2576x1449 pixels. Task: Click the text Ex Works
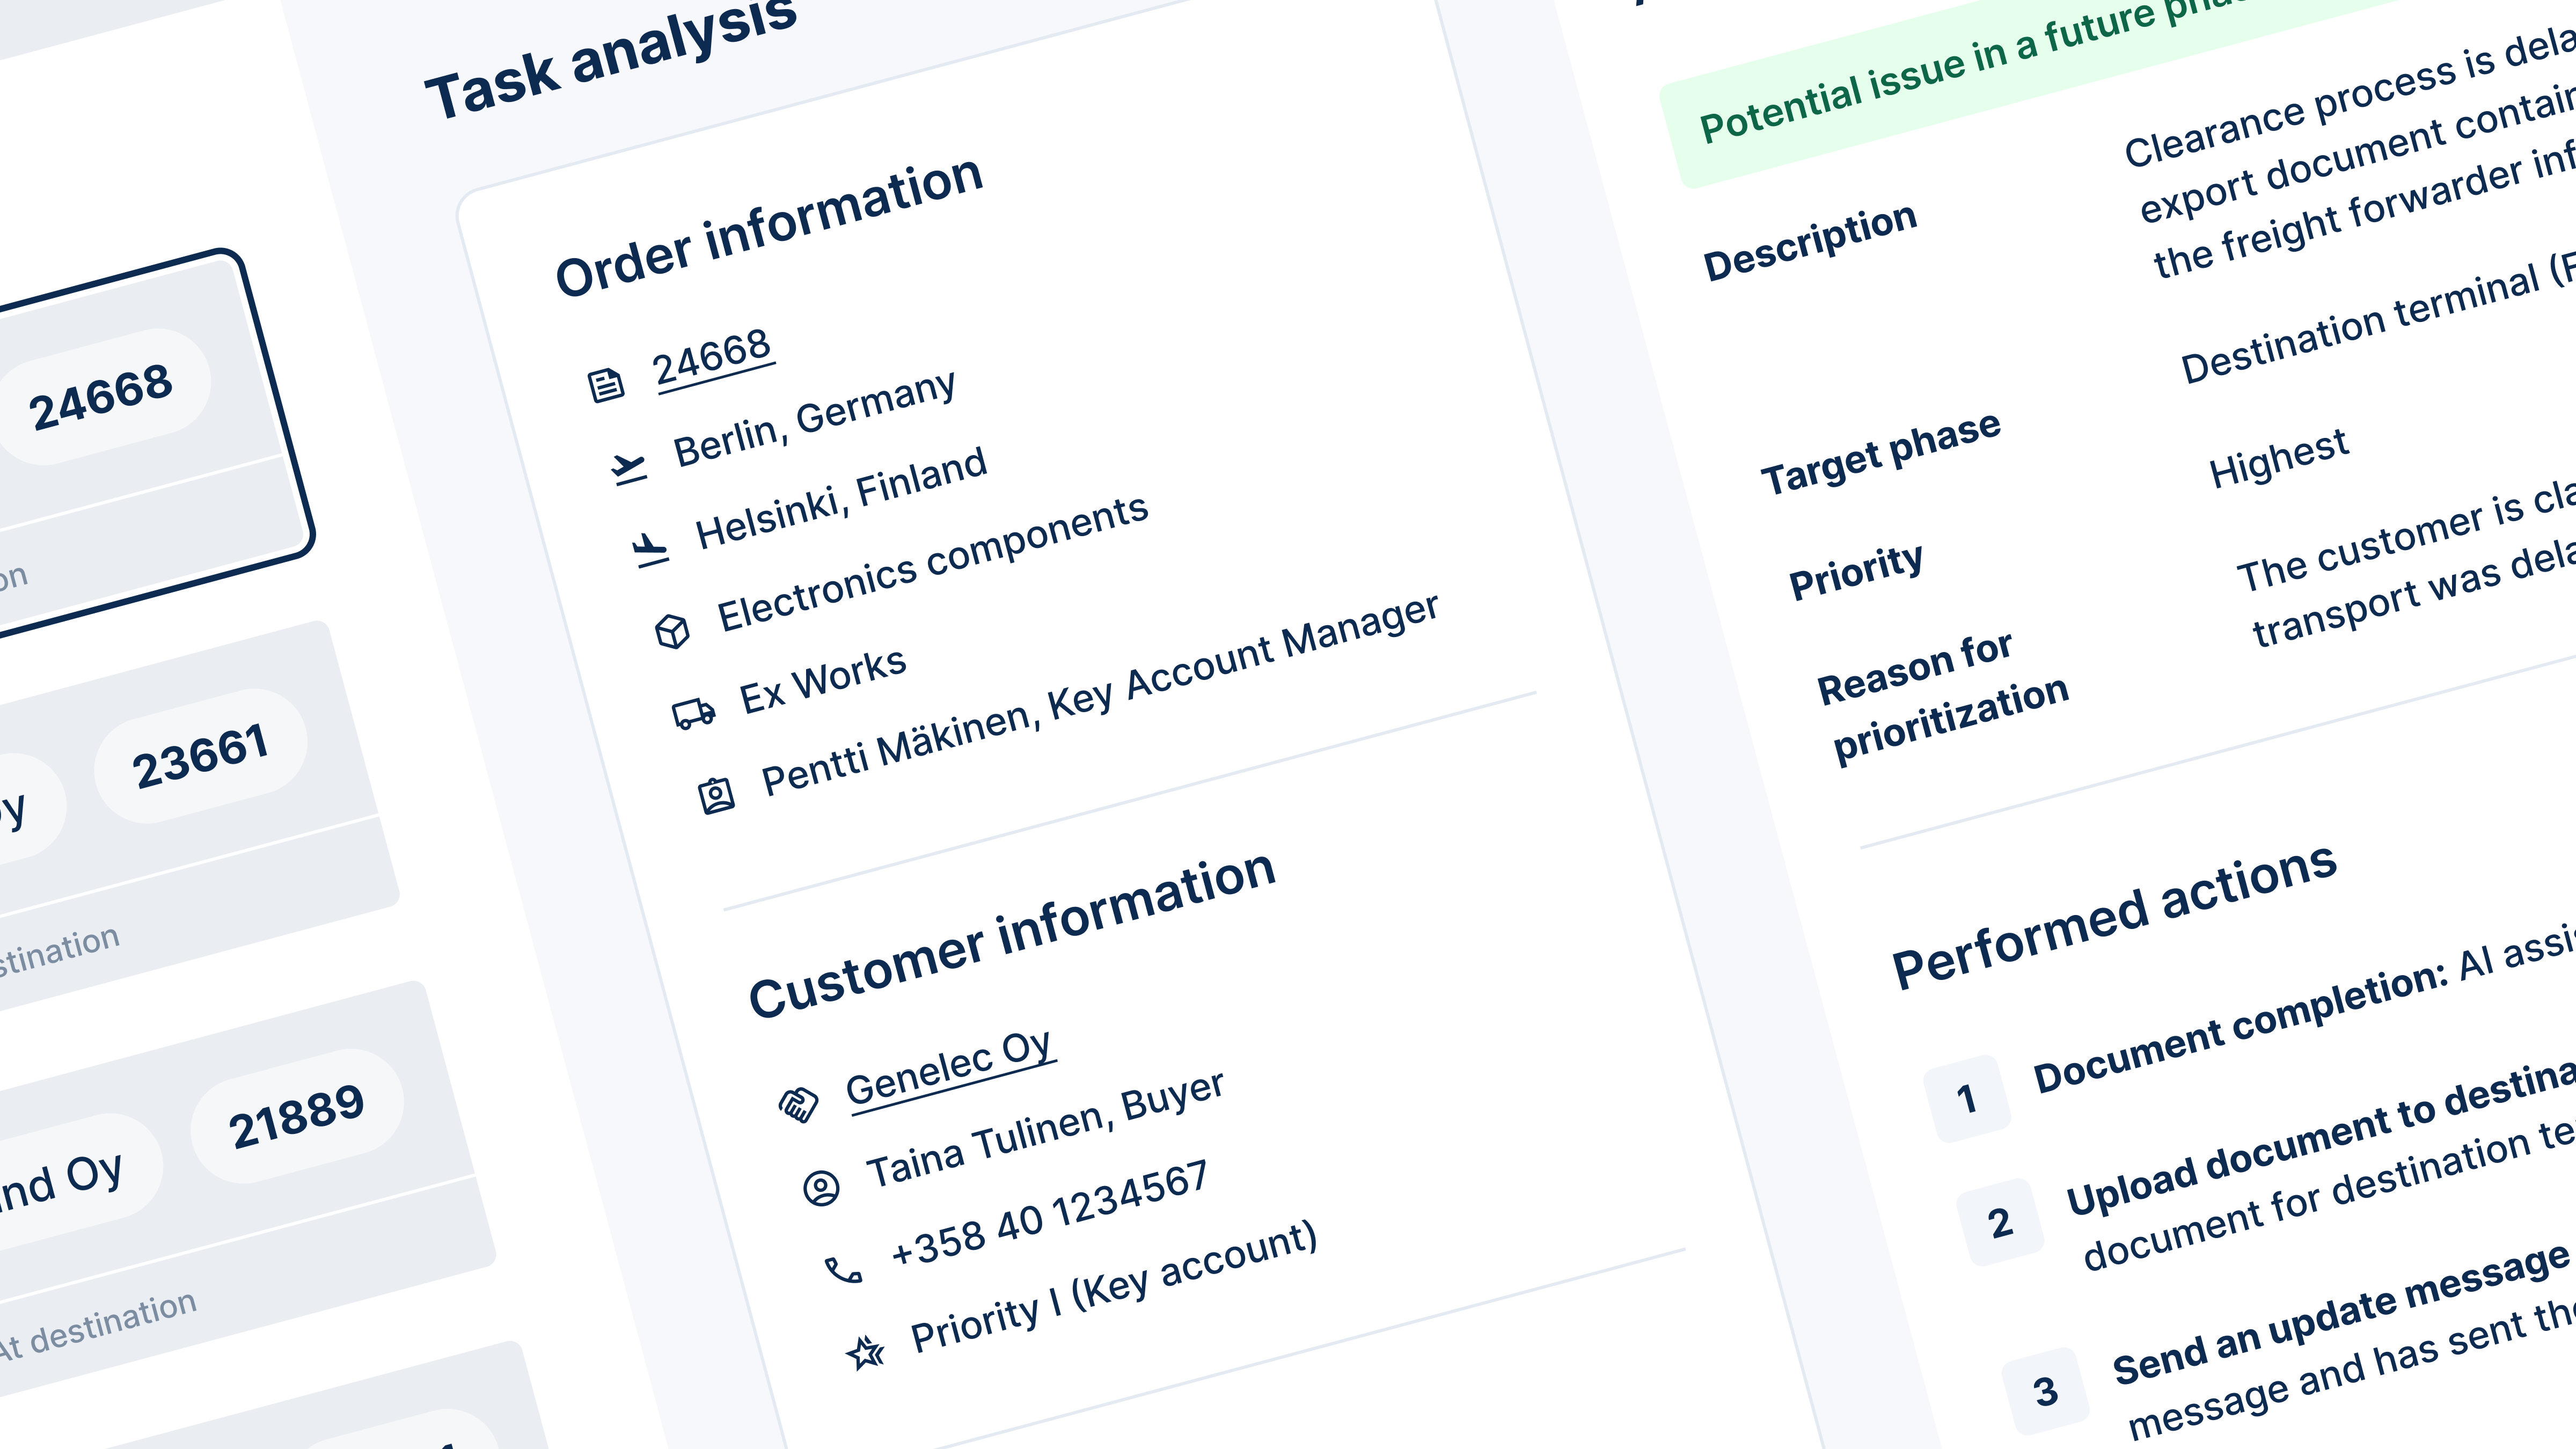coord(822,680)
